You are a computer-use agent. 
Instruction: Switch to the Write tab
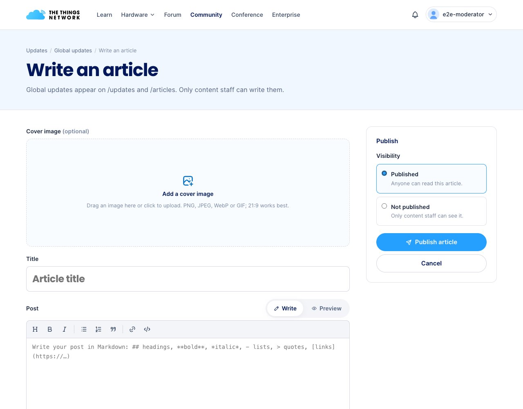pyautogui.click(x=285, y=308)
